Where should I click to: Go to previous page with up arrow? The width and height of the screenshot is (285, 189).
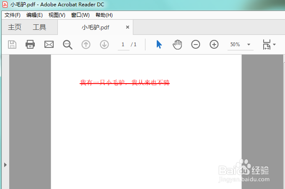(x=86, y=45)
